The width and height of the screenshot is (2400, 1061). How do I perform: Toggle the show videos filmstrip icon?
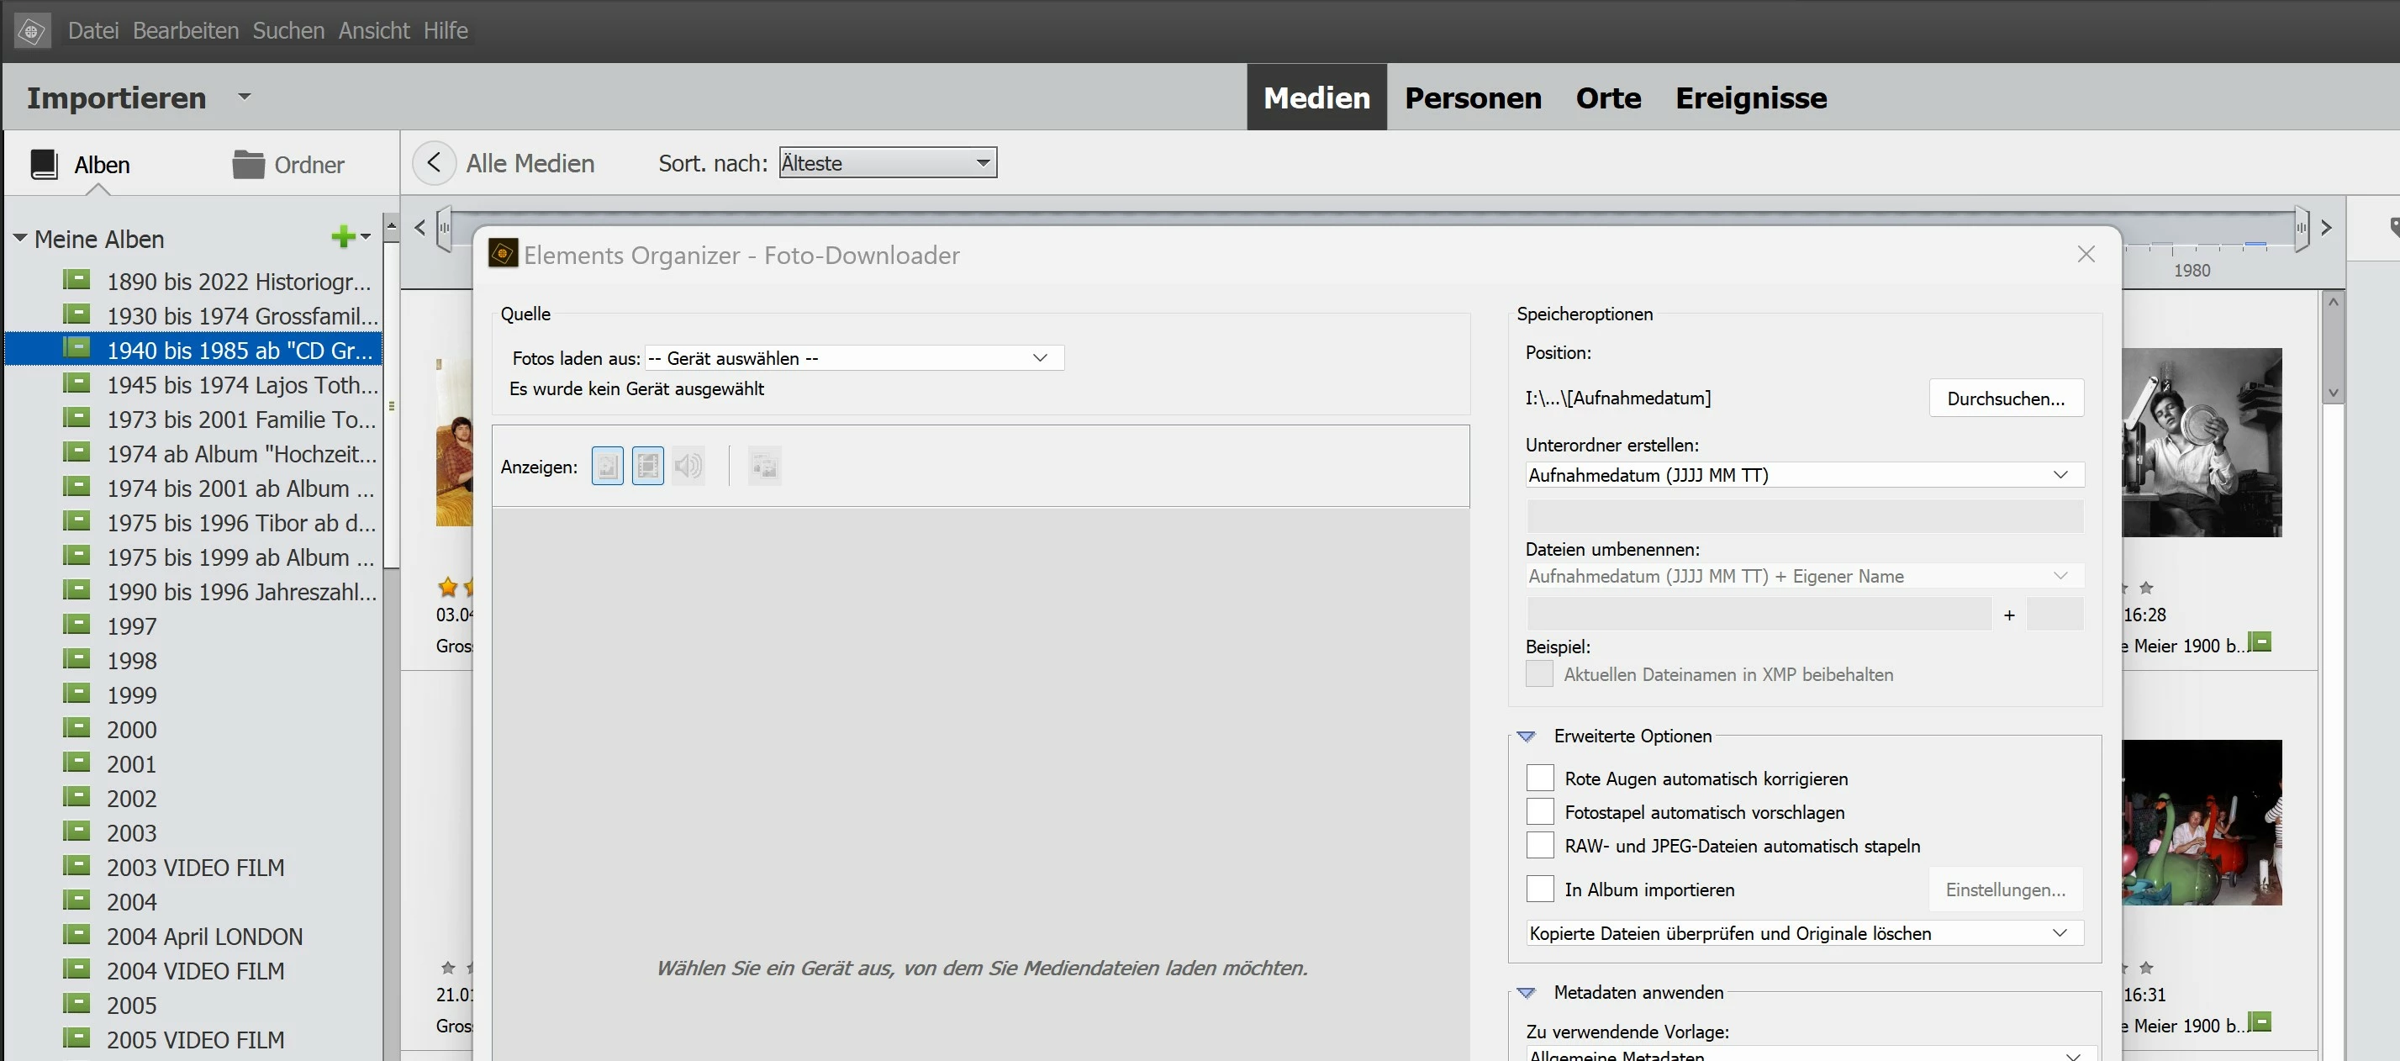[x=647, y=466]
